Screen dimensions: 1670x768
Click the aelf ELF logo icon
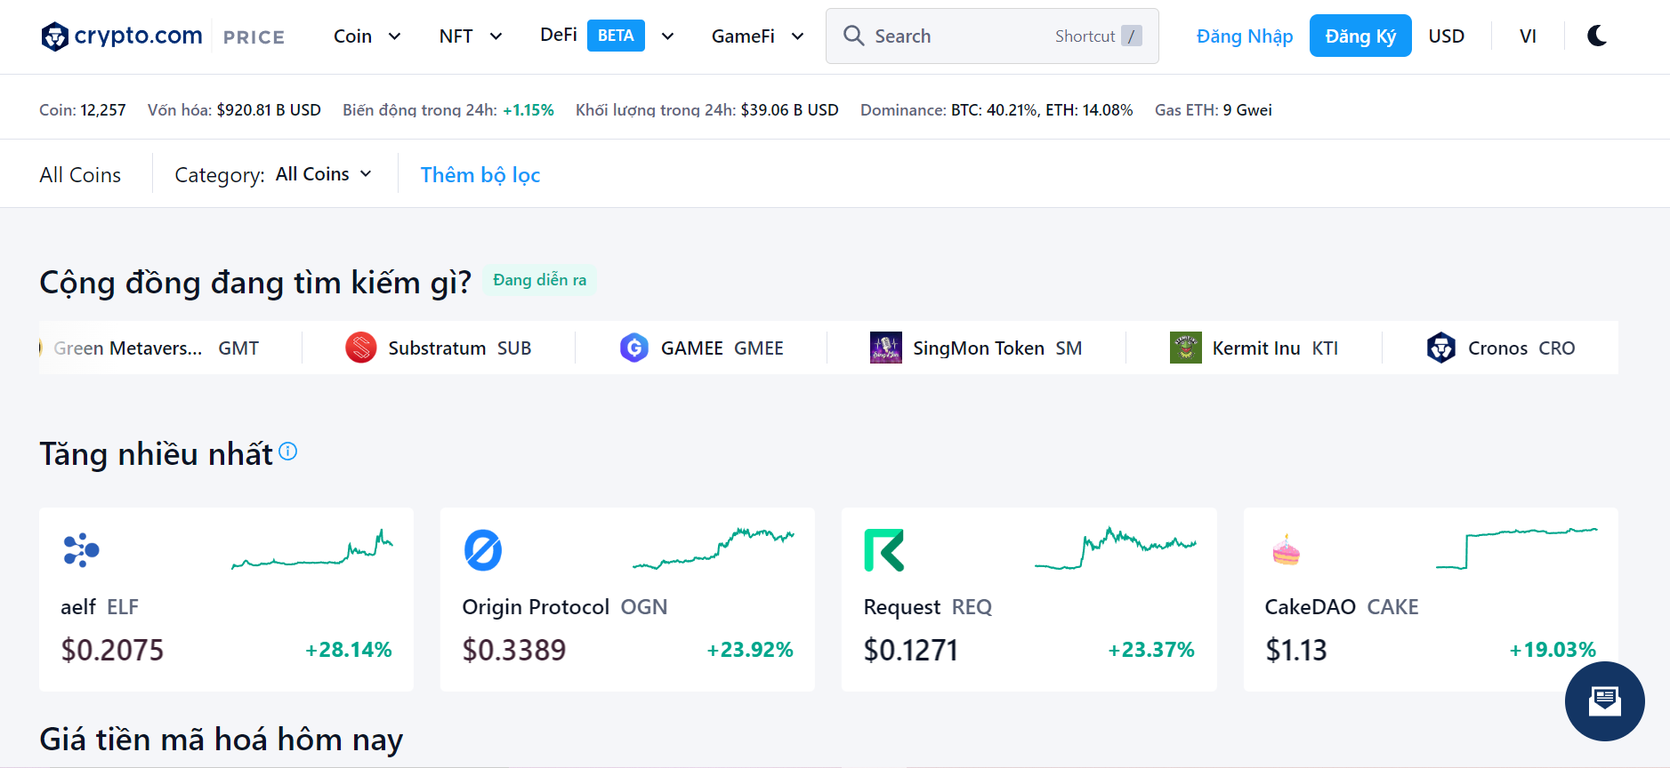[x=81, y=550]
